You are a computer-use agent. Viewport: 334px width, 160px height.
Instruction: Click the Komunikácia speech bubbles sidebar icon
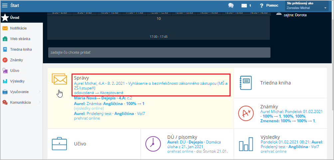point(5,102)
